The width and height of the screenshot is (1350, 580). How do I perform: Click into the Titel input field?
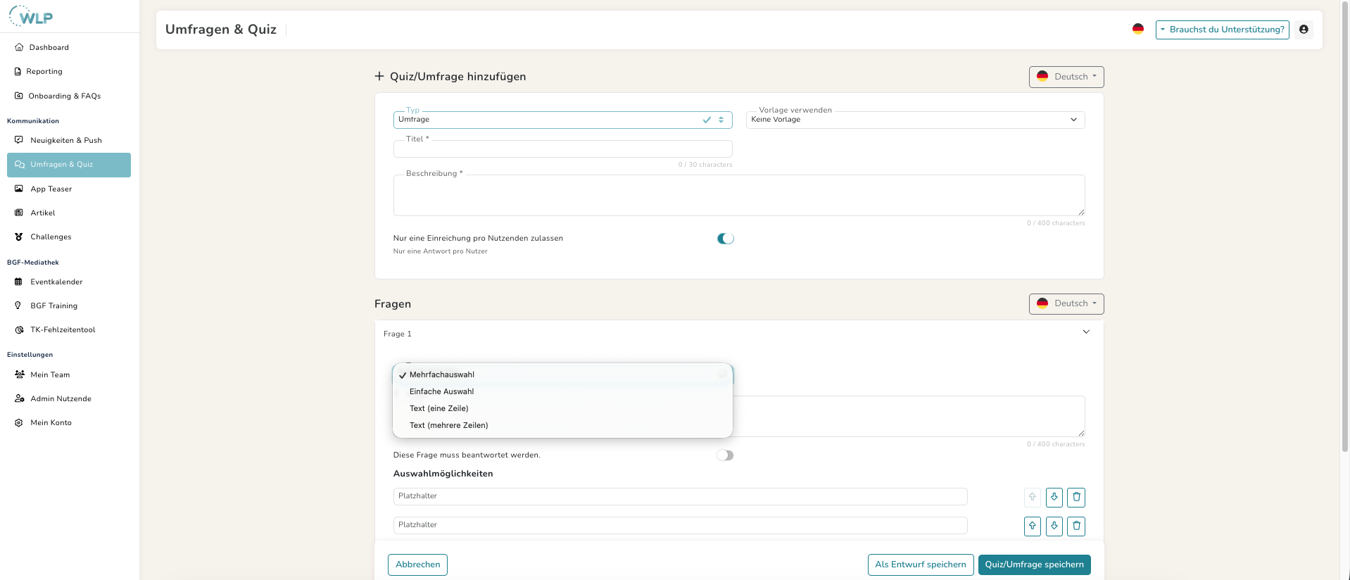pyautogui.click(x=562, y=149)
